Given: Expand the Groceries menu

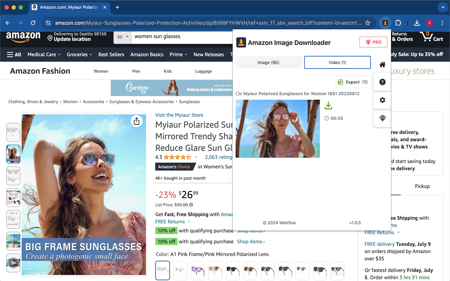Looking at the screenshot, I should tap(79, 54).
